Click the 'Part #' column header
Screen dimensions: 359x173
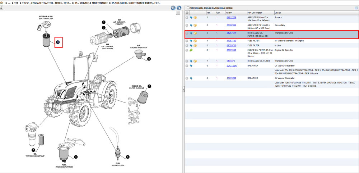tap(236, 13)
